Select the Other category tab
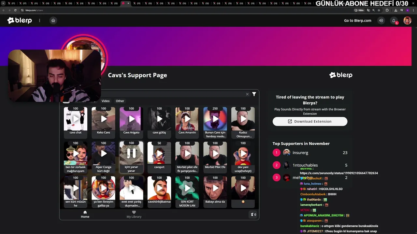The height and width of the screenshot is (234, 417). pos(120,101)
